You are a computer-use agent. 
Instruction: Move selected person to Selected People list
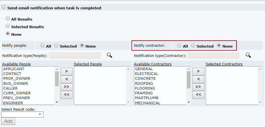pos(66,71)
